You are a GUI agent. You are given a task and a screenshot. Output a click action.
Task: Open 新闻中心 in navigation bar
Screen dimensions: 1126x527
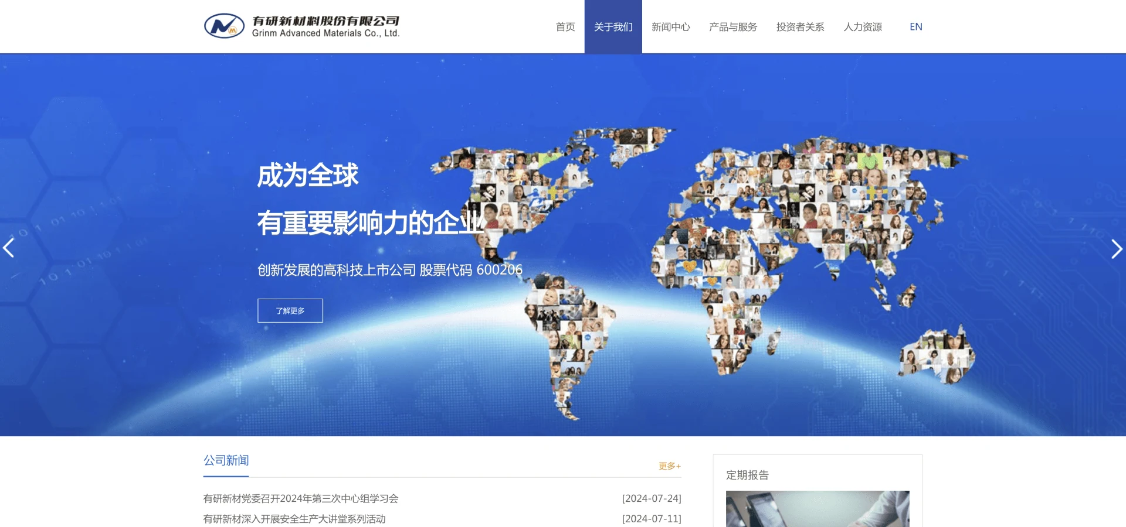point(671,27)
